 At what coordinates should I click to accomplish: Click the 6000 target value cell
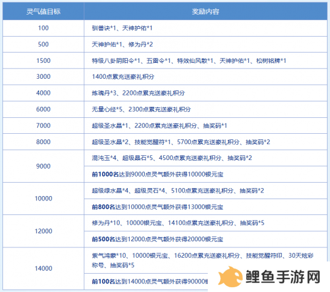pyautogui.click(x=43, y=109)
